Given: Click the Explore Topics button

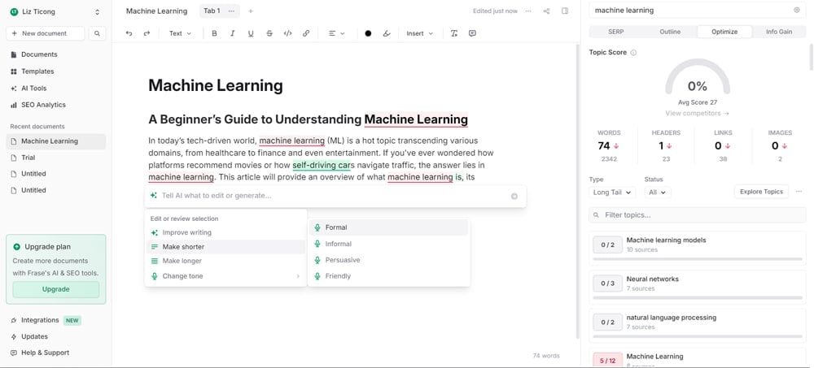Looking at the screenshot, I should click(761, 192).
